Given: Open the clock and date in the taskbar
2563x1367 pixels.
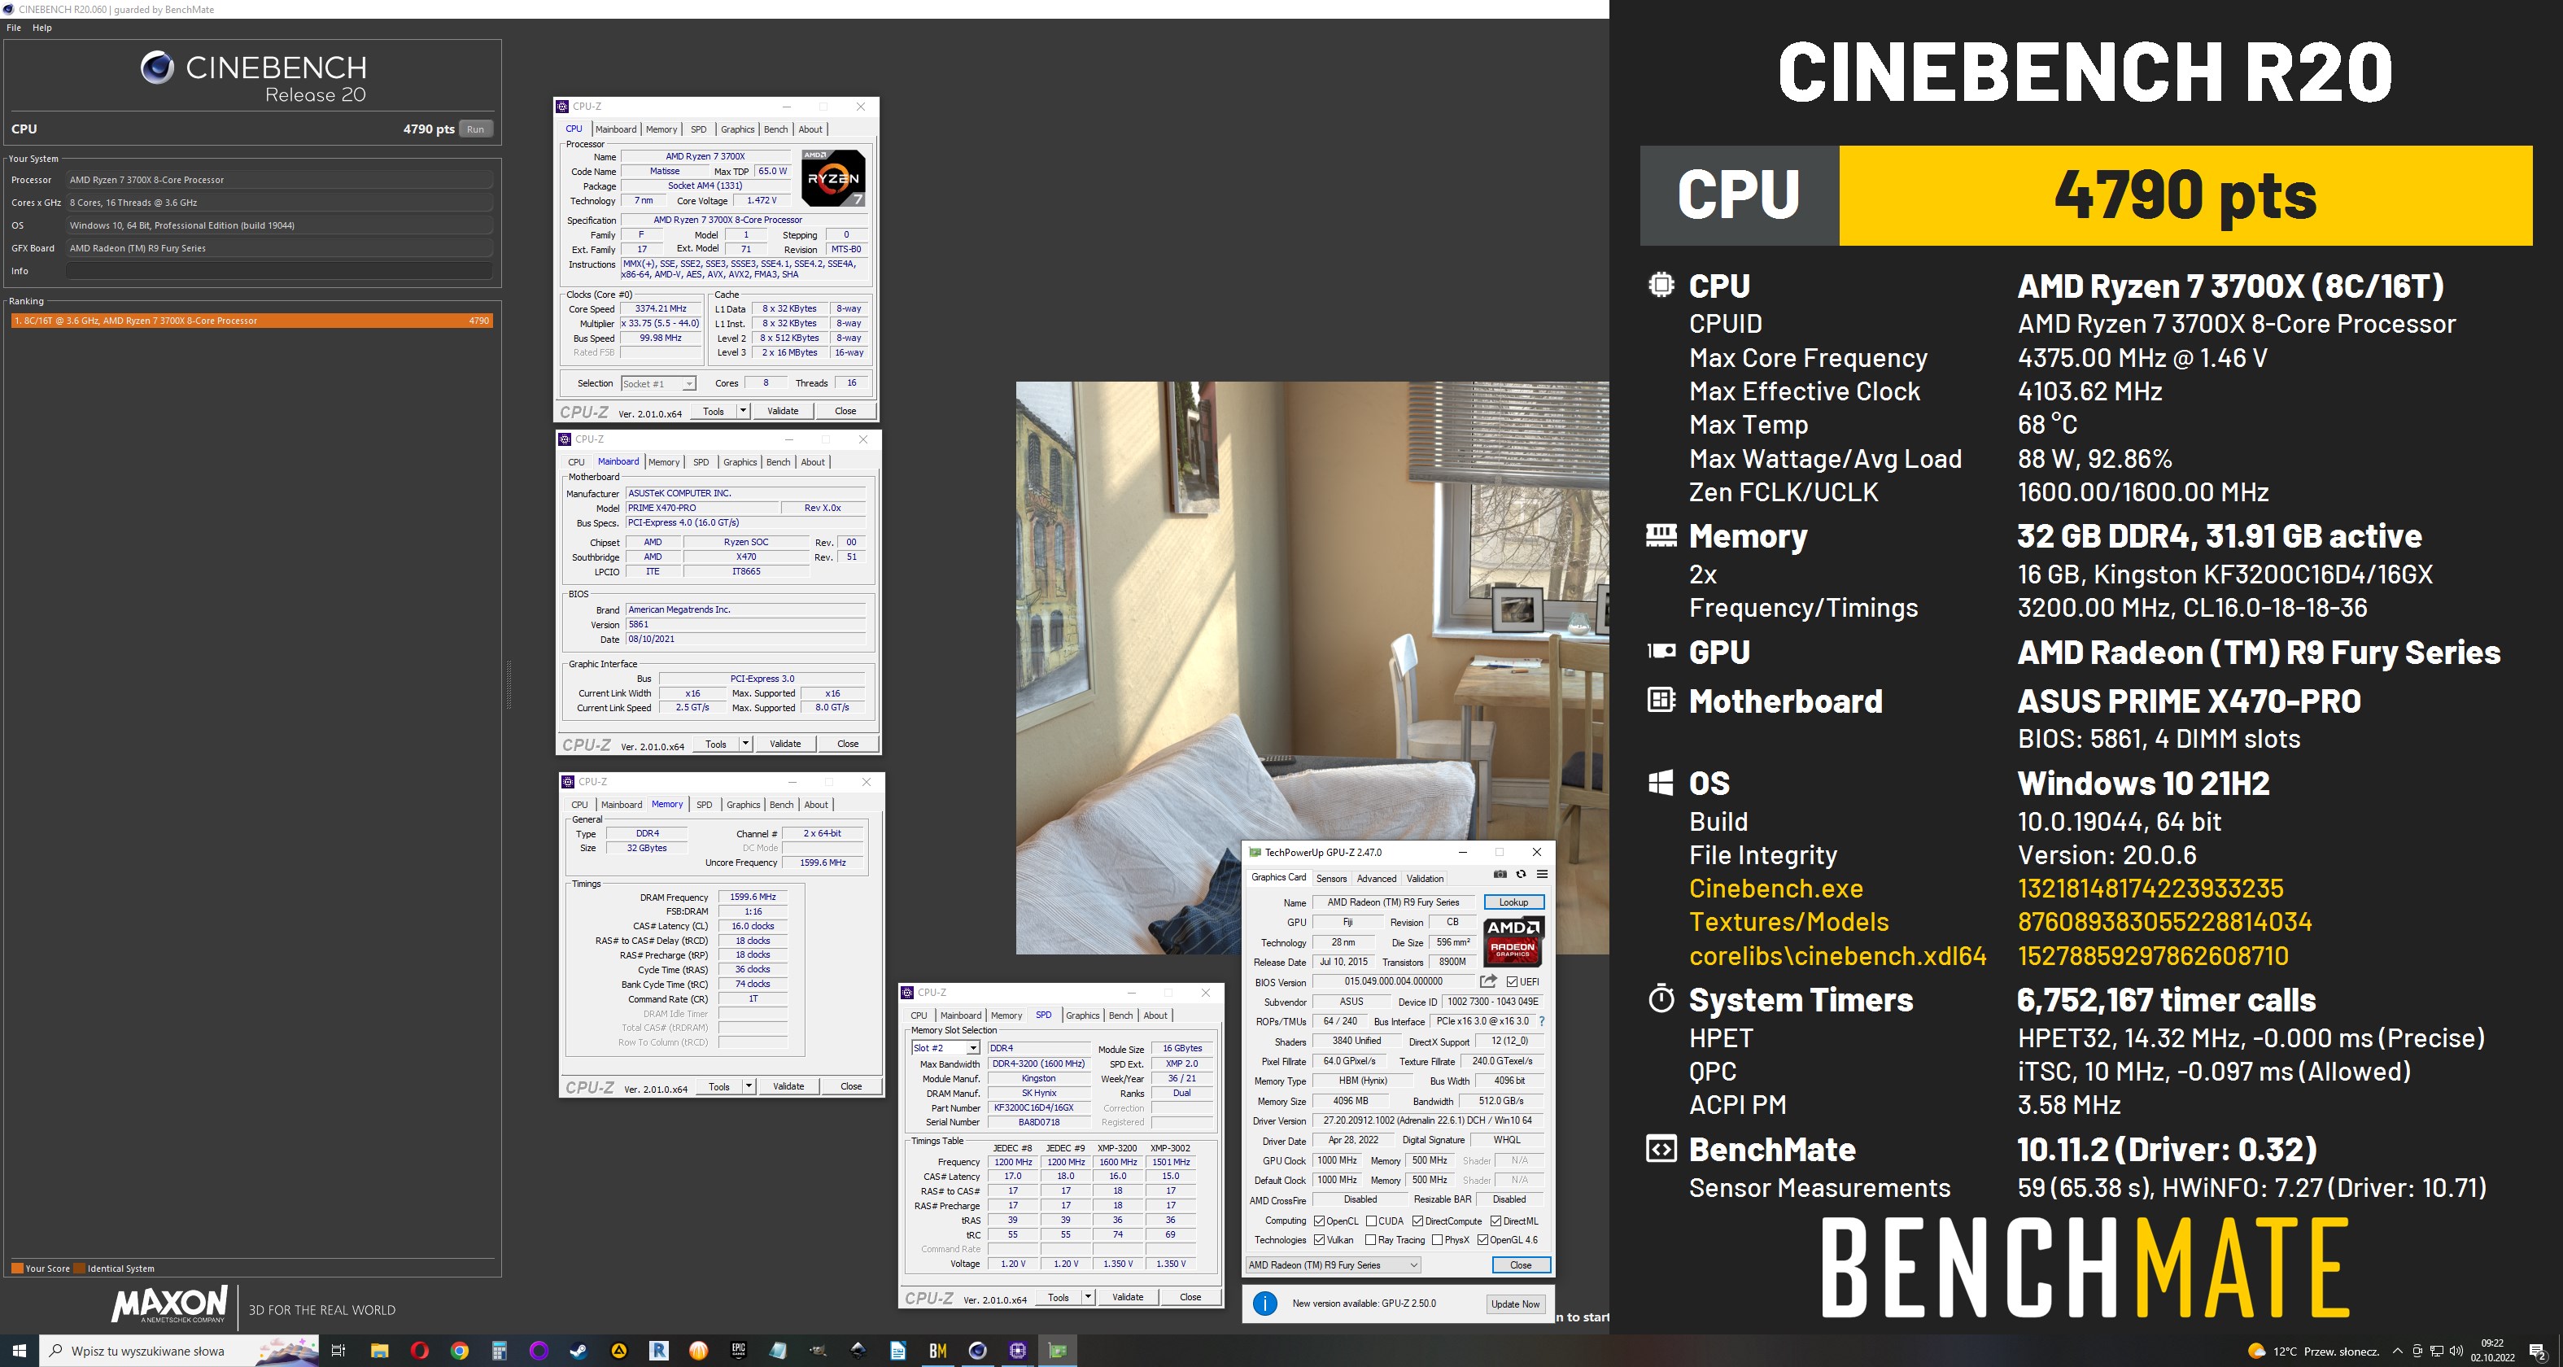Looking at the screenshot, I should click(2491, 1350).
